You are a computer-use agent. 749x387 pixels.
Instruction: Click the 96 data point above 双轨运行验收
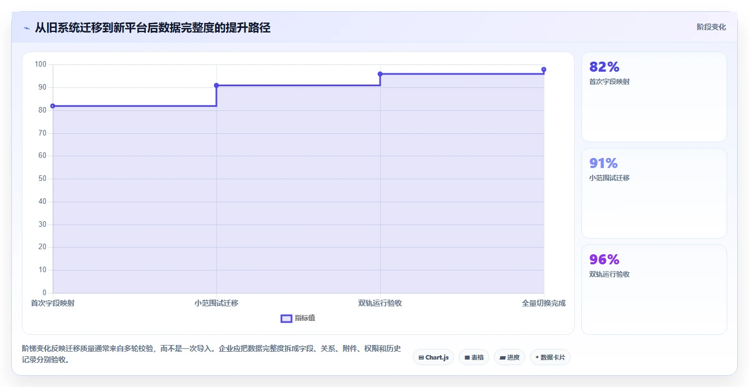[380, 74]
